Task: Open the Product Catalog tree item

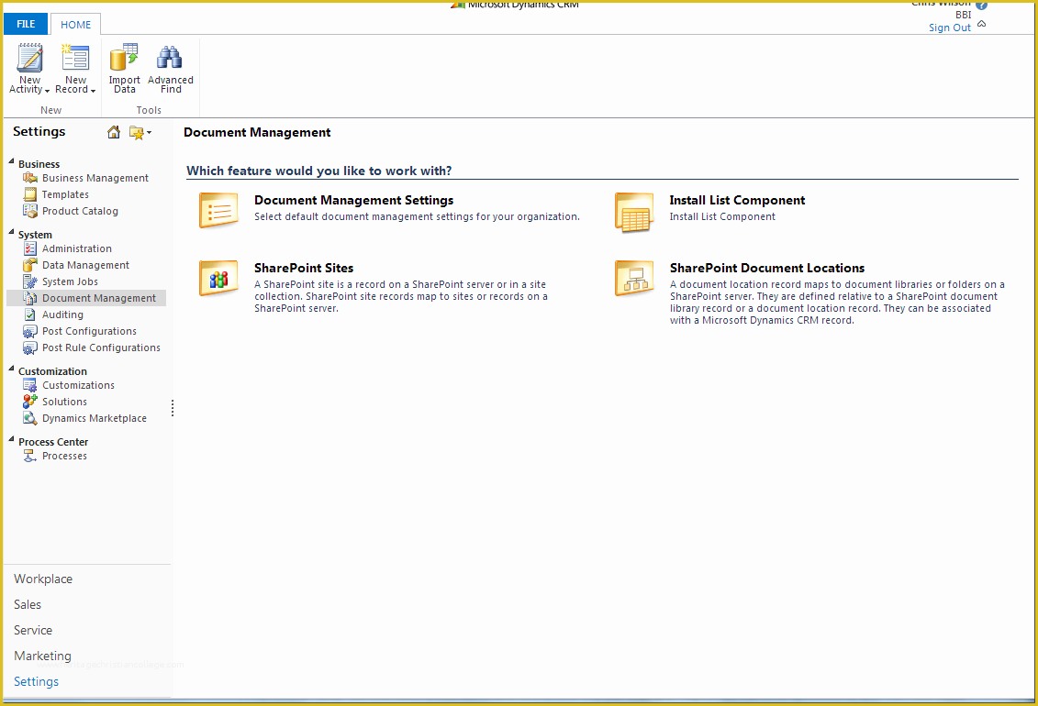Action: [80, 211]
